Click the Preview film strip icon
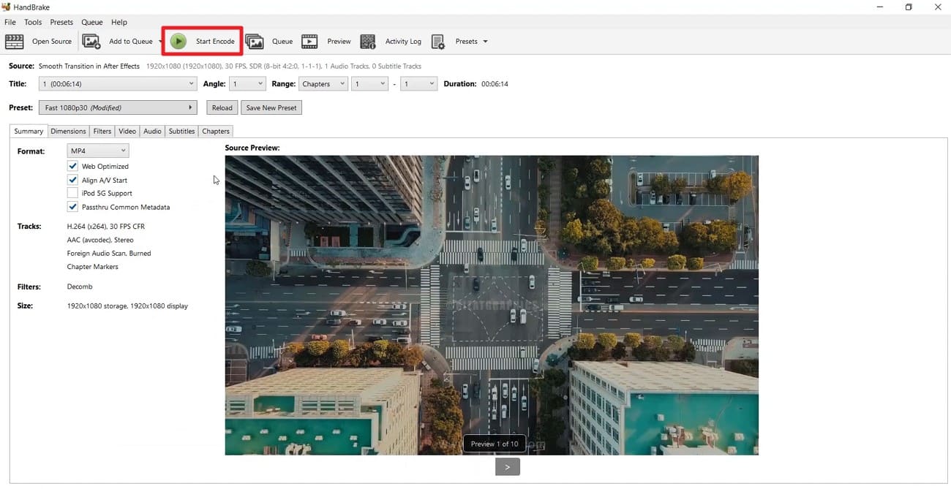951x489 pixels. point(309,42)
